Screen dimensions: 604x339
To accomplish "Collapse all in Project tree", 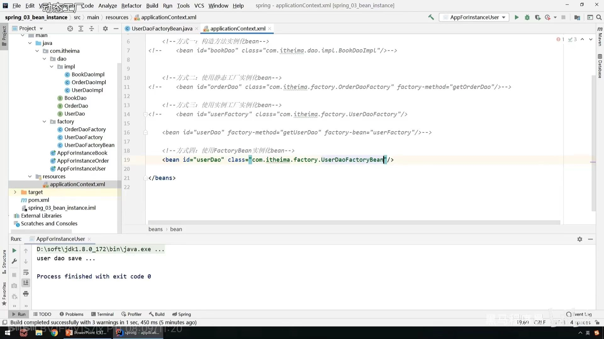I will (92, 29).
